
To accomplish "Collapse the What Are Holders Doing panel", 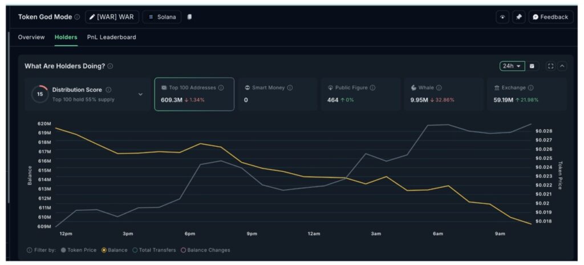I will (x=562, y=66).
